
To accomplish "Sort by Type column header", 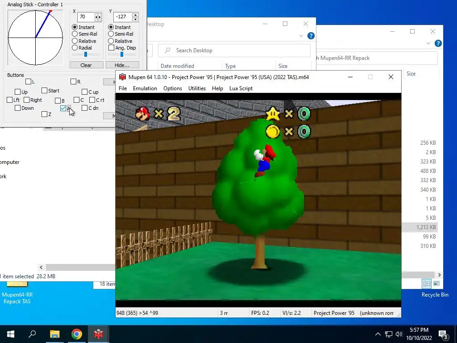I will 230,66.
